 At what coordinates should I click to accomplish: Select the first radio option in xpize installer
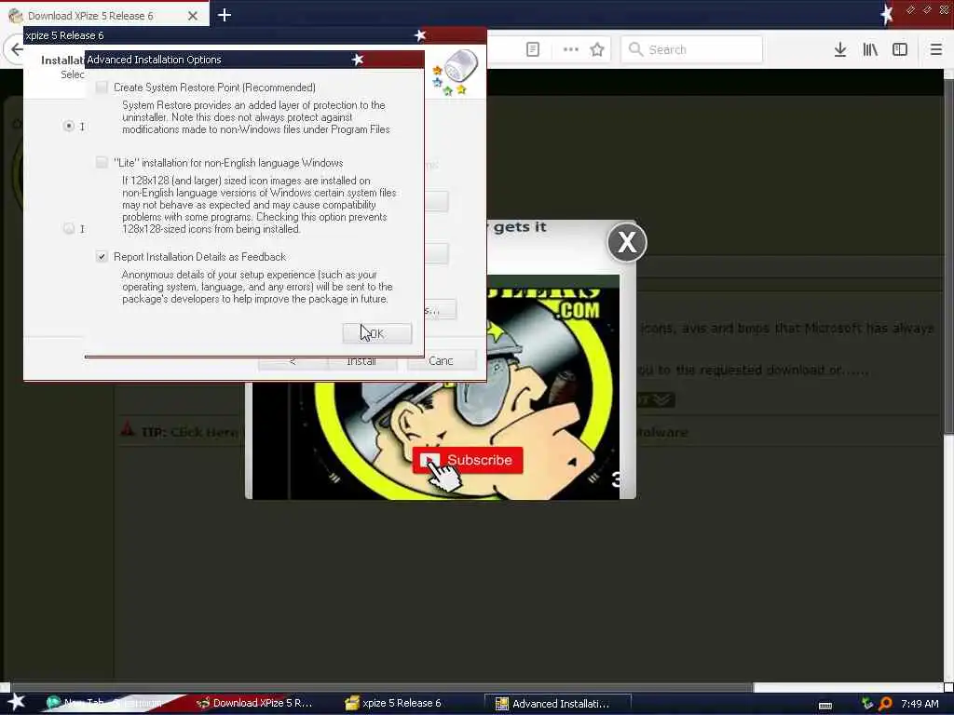point(69,126)
